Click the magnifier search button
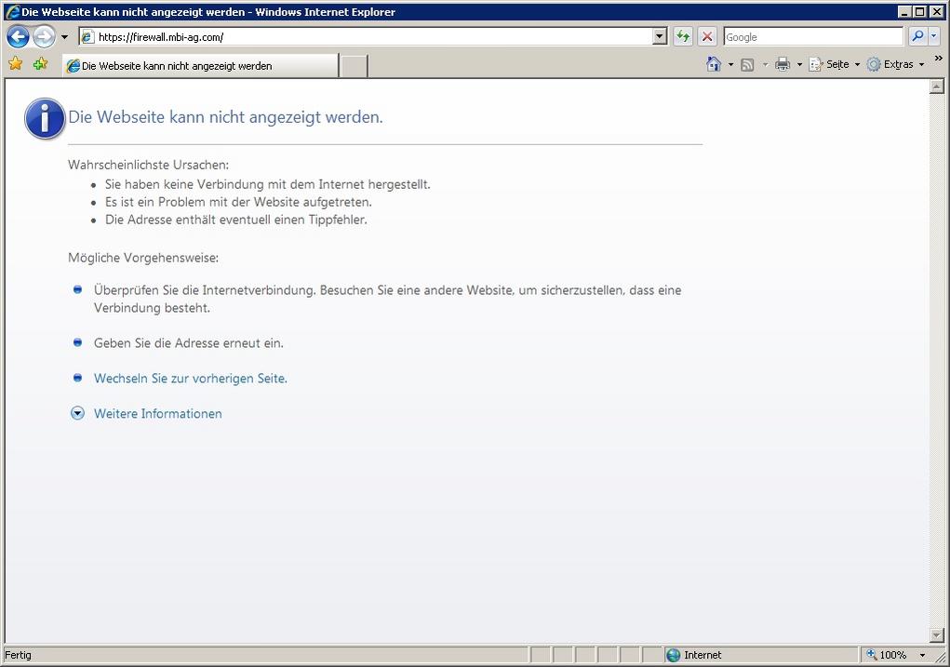Screen dimensions: 950x667 [917, 36]
